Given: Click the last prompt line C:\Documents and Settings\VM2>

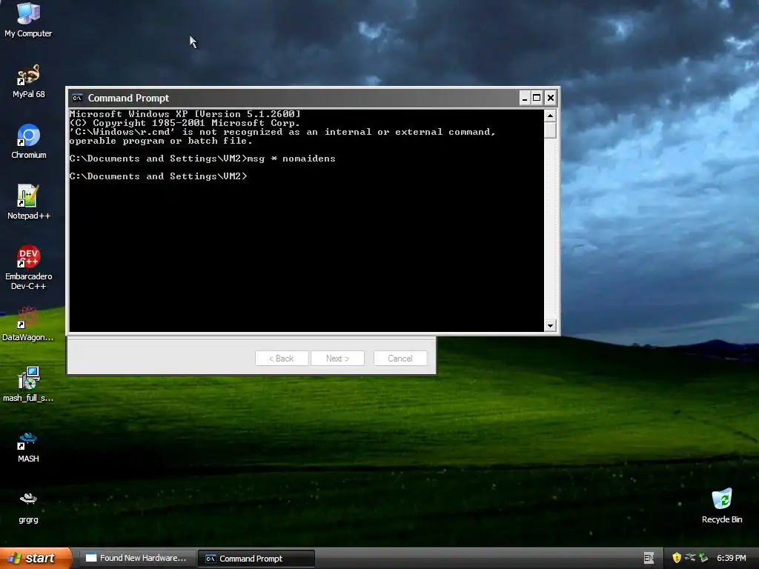Looking at the screenshot, I should (x=159, y=176).
